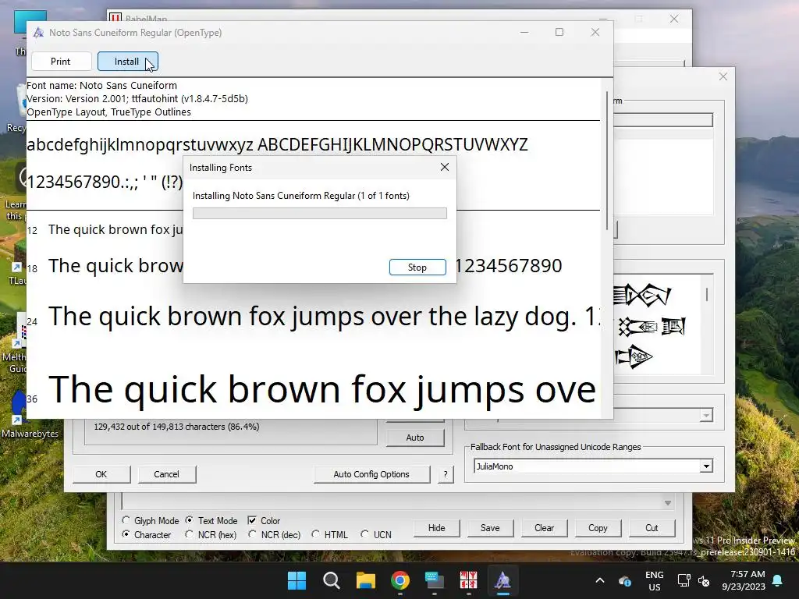Maximize the font viewer window
Image resolution: width=799 pixels, height=599 pixels.
pyautogui.click(x=559, y=32)
